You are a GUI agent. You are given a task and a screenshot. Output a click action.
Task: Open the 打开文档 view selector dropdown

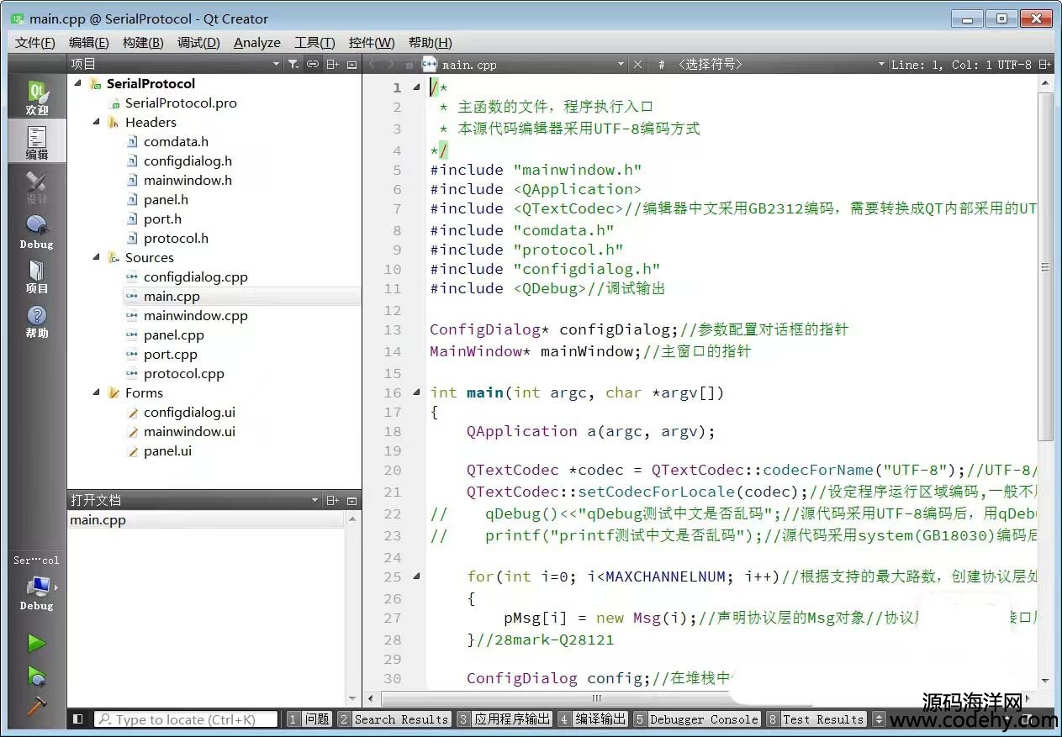pyautogui.click(x=315, y=500)
